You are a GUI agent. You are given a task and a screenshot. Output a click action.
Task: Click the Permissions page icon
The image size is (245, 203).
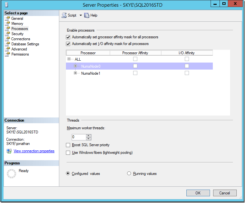click(x=7, y=54)
